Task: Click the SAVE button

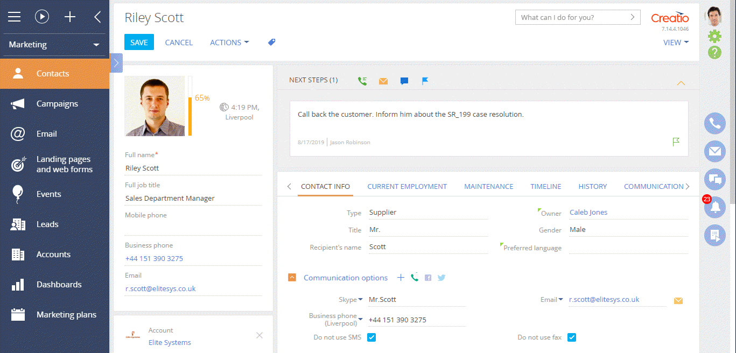Action: [x=139, y=41]
